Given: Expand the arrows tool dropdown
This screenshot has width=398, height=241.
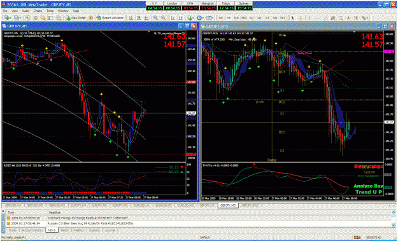Looking at the screenshot, I should pyautogui.click(x=367, y=18).
